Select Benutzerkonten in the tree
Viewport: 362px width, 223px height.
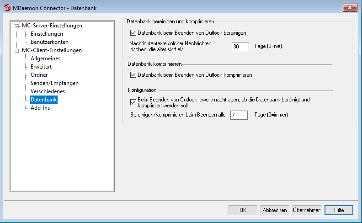[x=49, y=42]
